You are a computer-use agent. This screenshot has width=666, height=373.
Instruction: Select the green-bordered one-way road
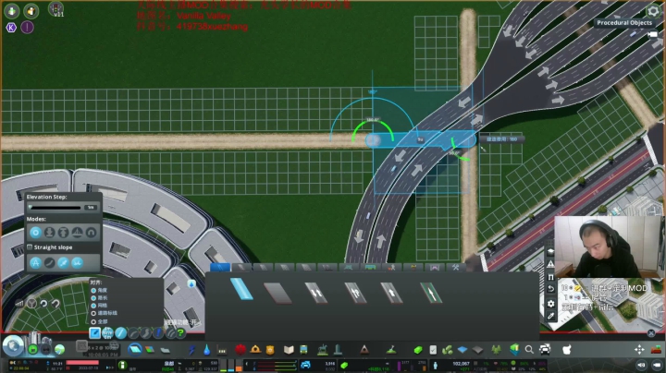pos(431,293)
